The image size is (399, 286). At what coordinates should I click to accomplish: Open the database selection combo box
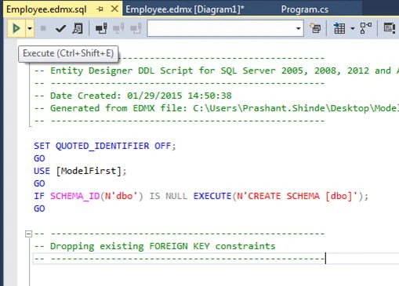click(x=225, y=28)
